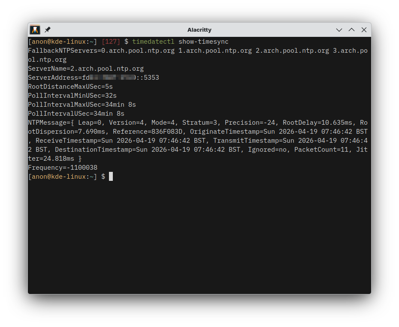The width and height of the screenshot is (399, 327).
Task: Click the timedatectl command word
Action: point(153,42)
